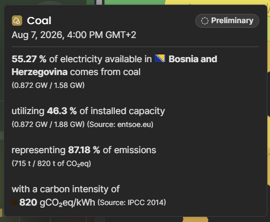Viewport: 270px width, 222px height.
Task: Click the 820 gCO₂eq/kWh intensity value
Action: coord(57,202)
